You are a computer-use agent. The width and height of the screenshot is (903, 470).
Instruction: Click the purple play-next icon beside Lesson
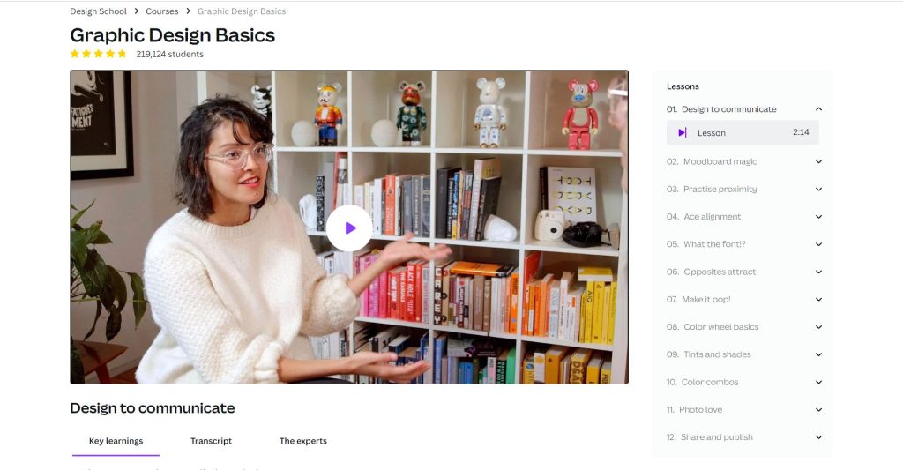pyautogui.click(x=683, y=132)
